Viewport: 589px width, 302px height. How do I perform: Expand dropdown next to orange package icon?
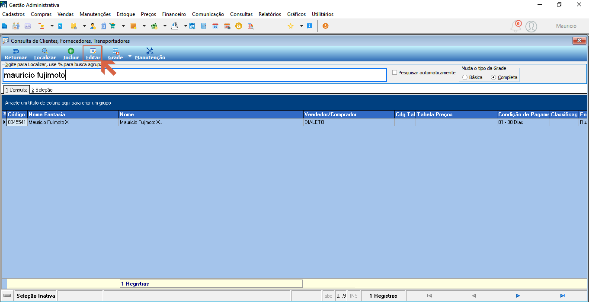coord(144,26)
